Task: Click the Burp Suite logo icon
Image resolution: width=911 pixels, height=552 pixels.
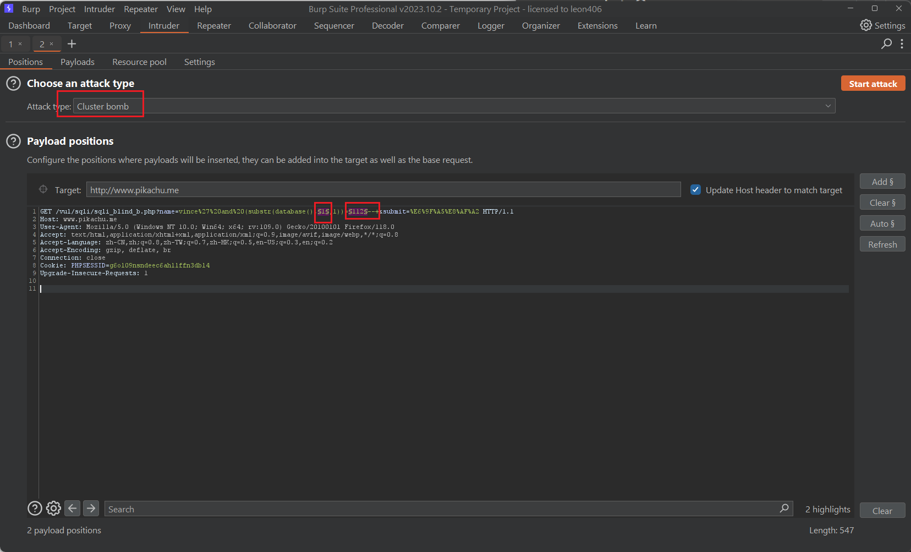Action: (x=8, y=9)
